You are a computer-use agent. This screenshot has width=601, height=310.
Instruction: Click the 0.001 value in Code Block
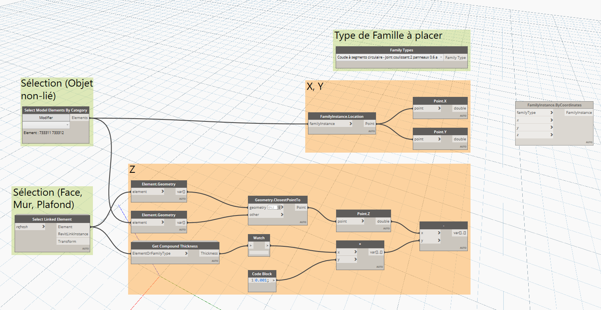[261, 280]
